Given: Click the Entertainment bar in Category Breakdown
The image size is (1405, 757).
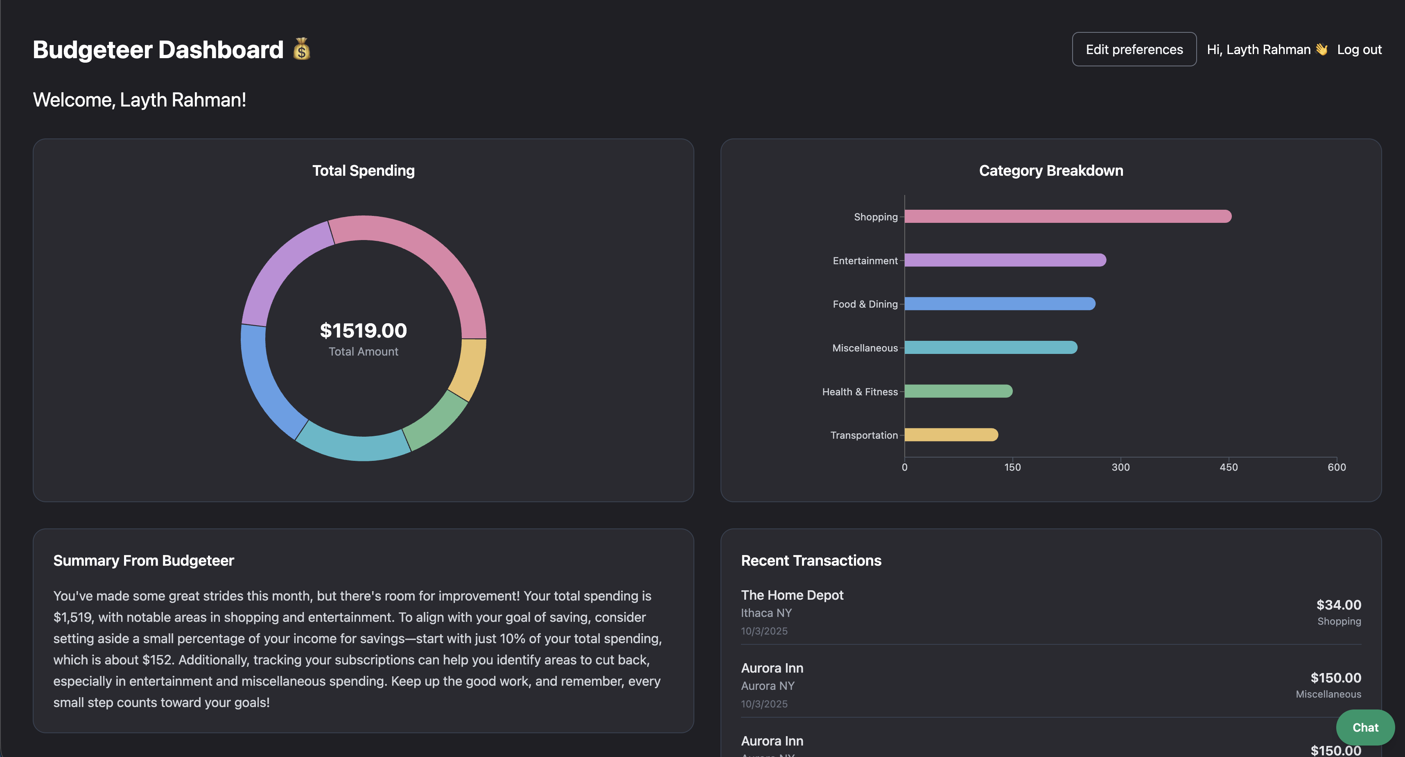Looking at the screenshot, I should tap(1005, 261).
